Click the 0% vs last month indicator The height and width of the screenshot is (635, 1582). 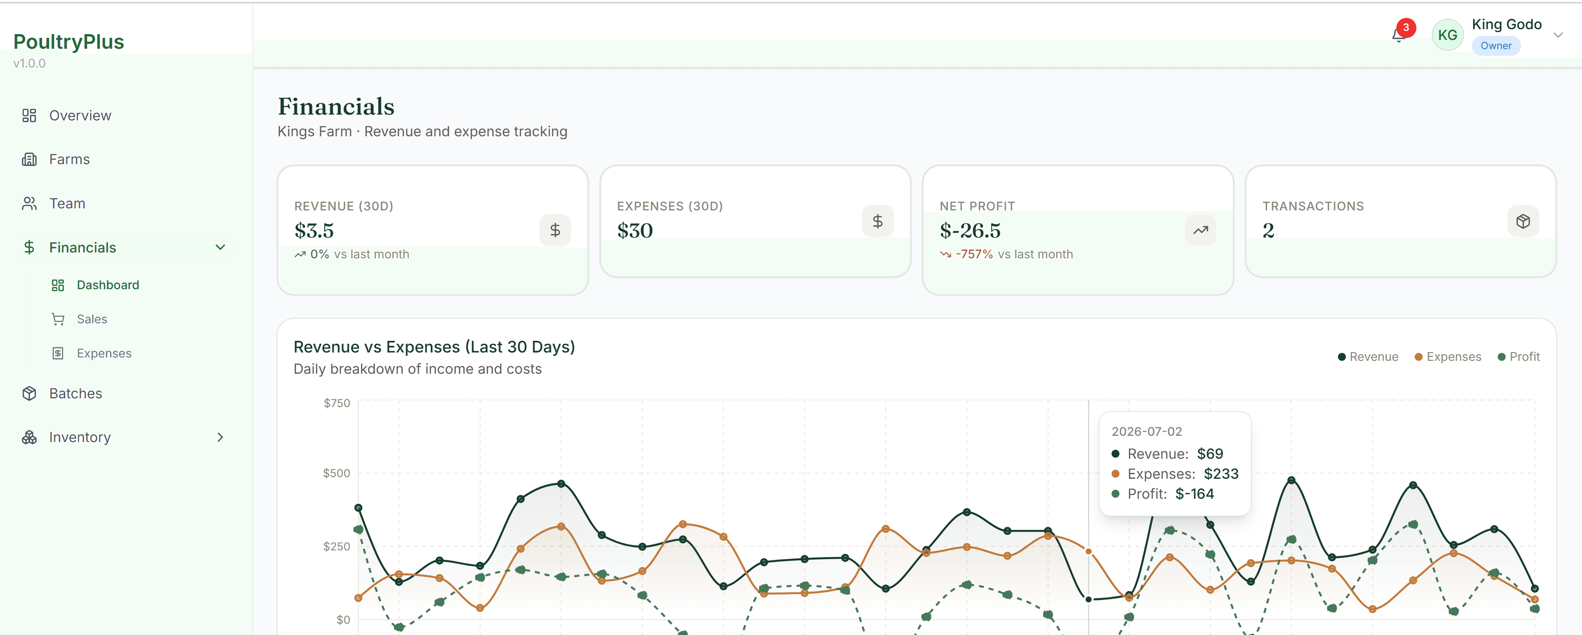[351, 255]
